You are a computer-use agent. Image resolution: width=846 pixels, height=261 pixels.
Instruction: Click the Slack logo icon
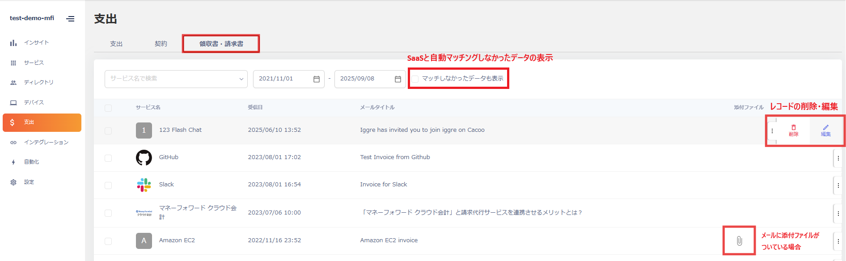pos(144,185)
